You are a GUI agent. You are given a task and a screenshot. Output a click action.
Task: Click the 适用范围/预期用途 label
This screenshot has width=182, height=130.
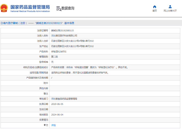point(39,73)
